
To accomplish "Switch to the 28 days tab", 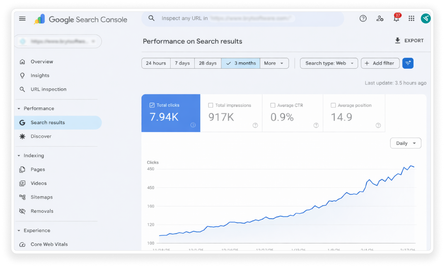I will tap(208, 63).
